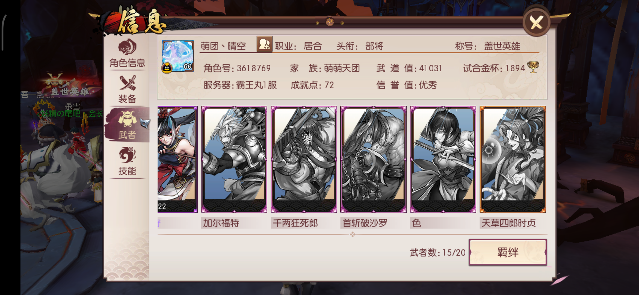
Task: Click the level 60 badge on avatar
Action: 188,66
